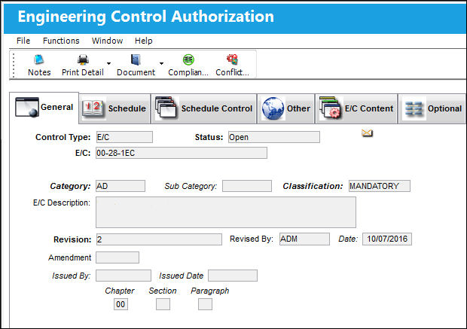Expand the Document dropdown arrow
Image resolution: width=467 pixels, height=329 pixels.
(x=161, y=63)
